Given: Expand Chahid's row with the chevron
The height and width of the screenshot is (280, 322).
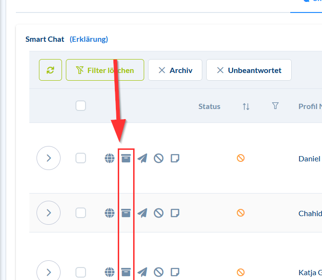Looking at the screenshot, I should (49, 213).
